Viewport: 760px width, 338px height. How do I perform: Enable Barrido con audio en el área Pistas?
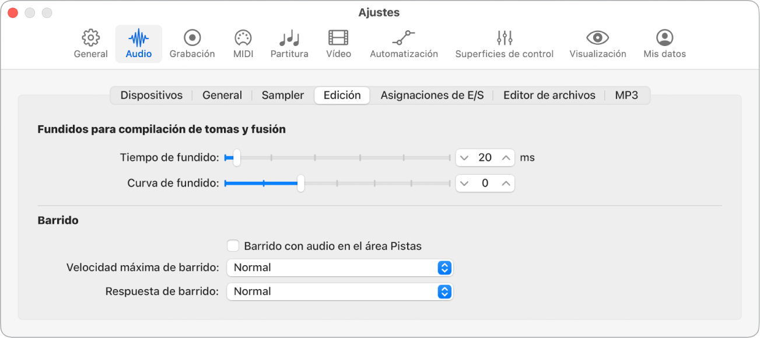(x=233, y=245)
